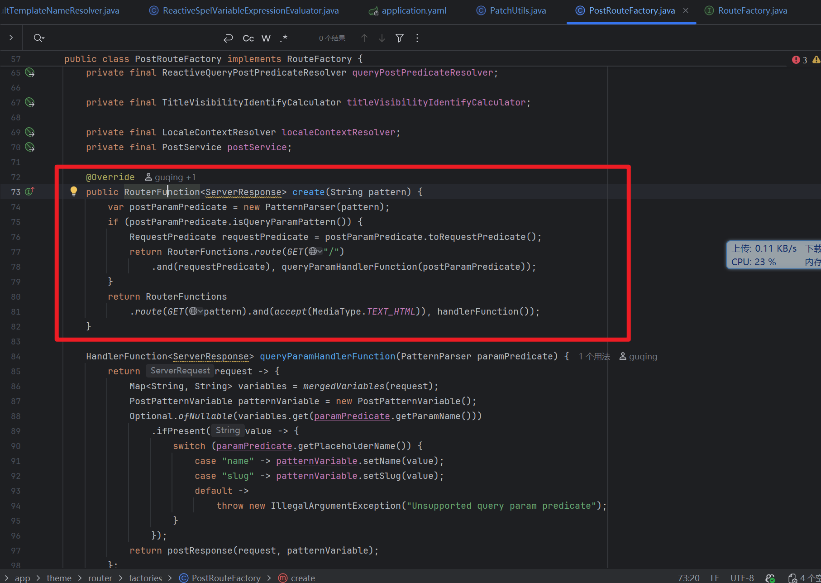The height and width of the screenshot is (583, 821).
Task: Click the yellow lightbulb intention icon
Action: [x=74, y=191]
